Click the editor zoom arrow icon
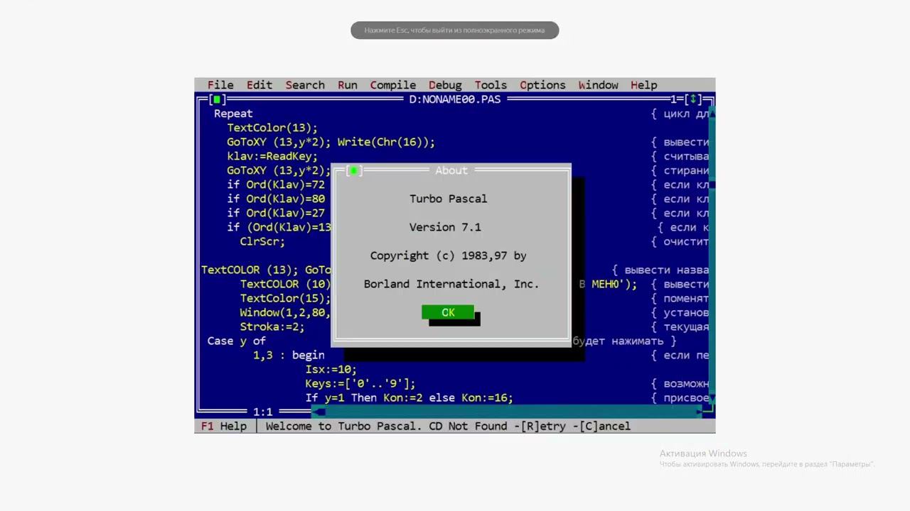This screenshot has width=910, height=511. (x=693, y=99)
